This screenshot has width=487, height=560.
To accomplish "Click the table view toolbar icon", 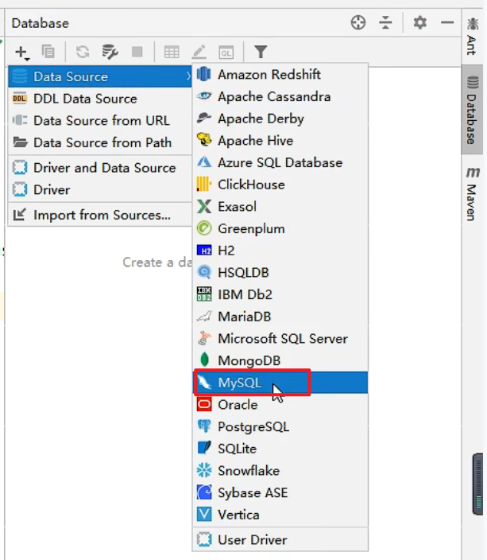I will 172,52.
